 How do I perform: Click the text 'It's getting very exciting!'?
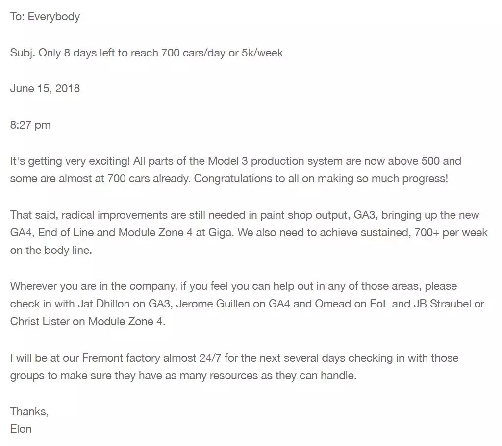(x=70, y=161)
